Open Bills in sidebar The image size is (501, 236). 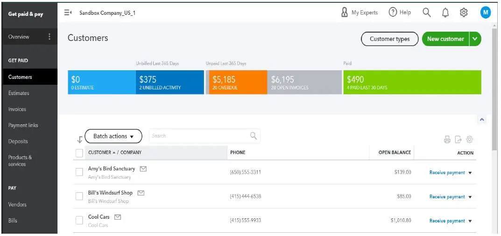(x=13, y=220)
